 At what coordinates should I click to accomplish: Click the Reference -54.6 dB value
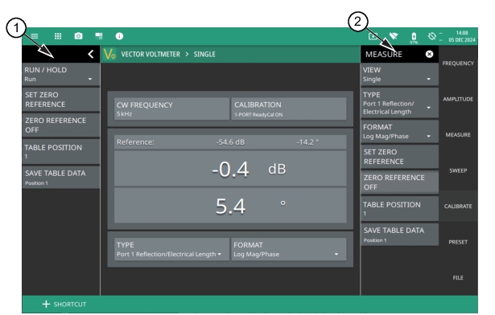230,142
